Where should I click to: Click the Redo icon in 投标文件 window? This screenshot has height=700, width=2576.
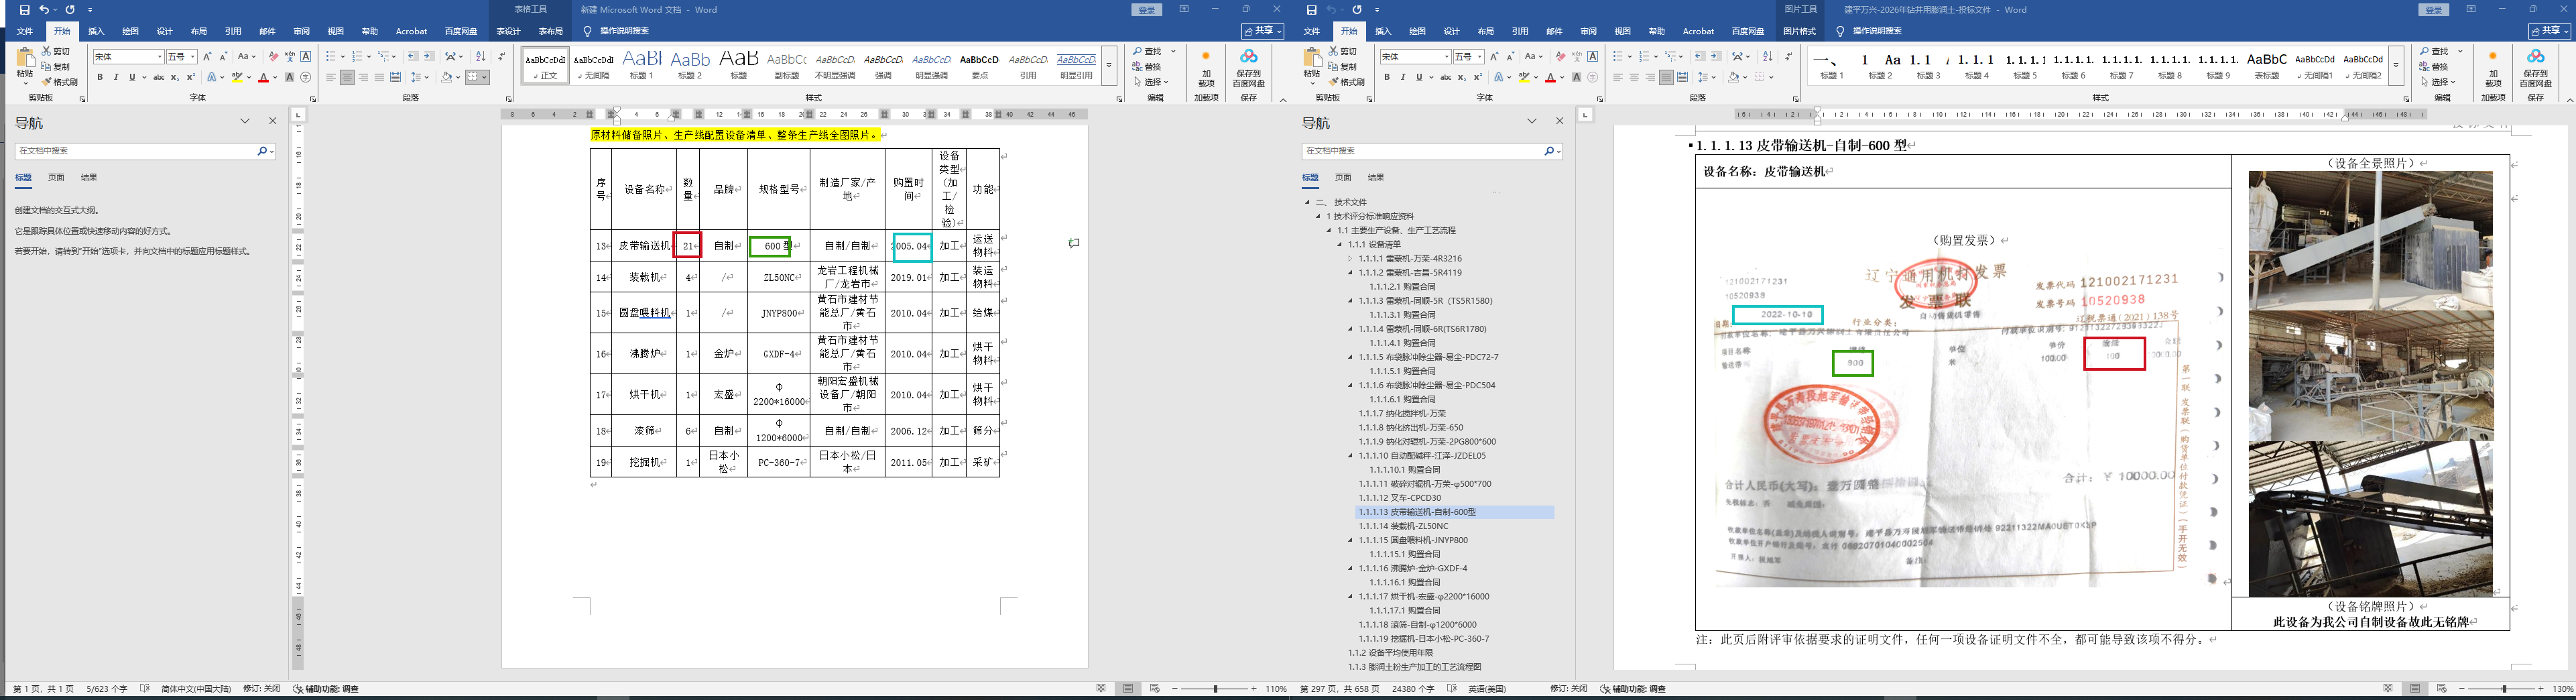[1357, 10]
